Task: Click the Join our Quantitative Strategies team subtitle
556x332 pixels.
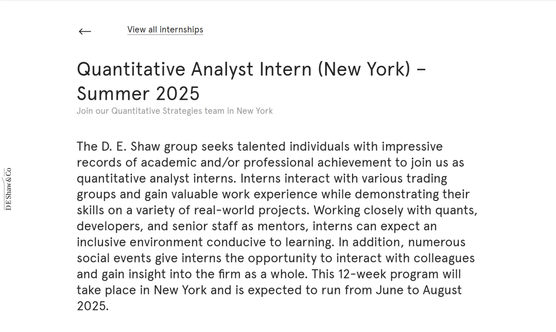Action: pyautogui.click(x=175, y=111)
